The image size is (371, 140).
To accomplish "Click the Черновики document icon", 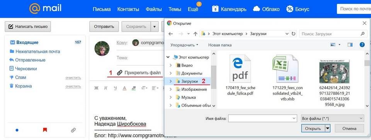I will point(11,68).
